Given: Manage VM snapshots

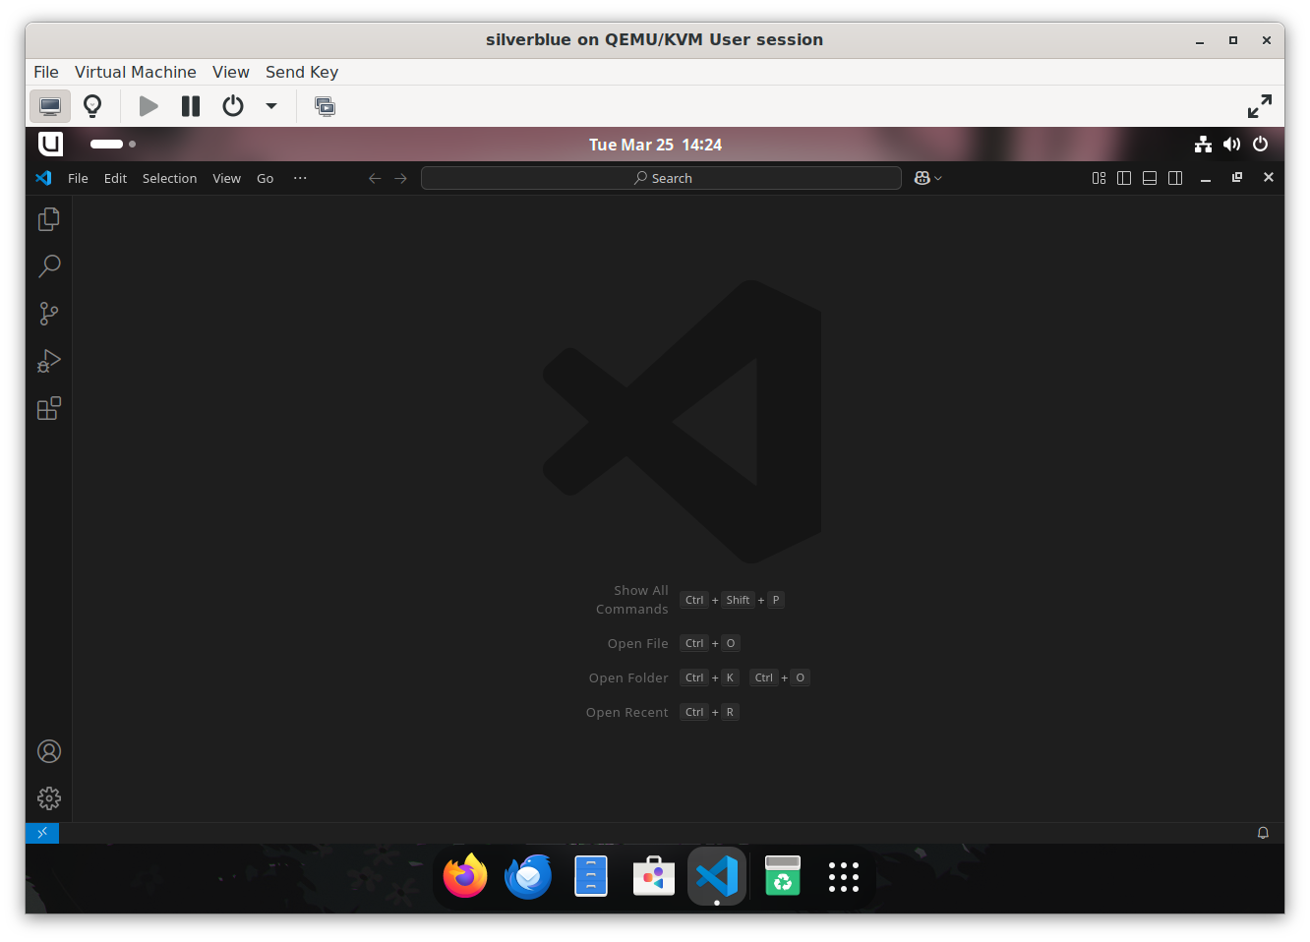Looking at the screenshot, I should [x=325, y=106].
